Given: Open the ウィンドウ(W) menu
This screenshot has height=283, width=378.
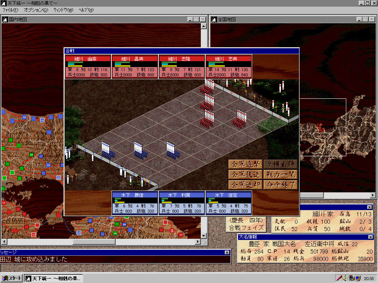Looking at the screenshot, I should (63, 10).
